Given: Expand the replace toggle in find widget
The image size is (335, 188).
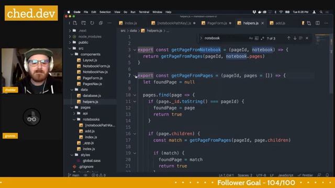Looking at the screenshot, I should pos(201,38).
